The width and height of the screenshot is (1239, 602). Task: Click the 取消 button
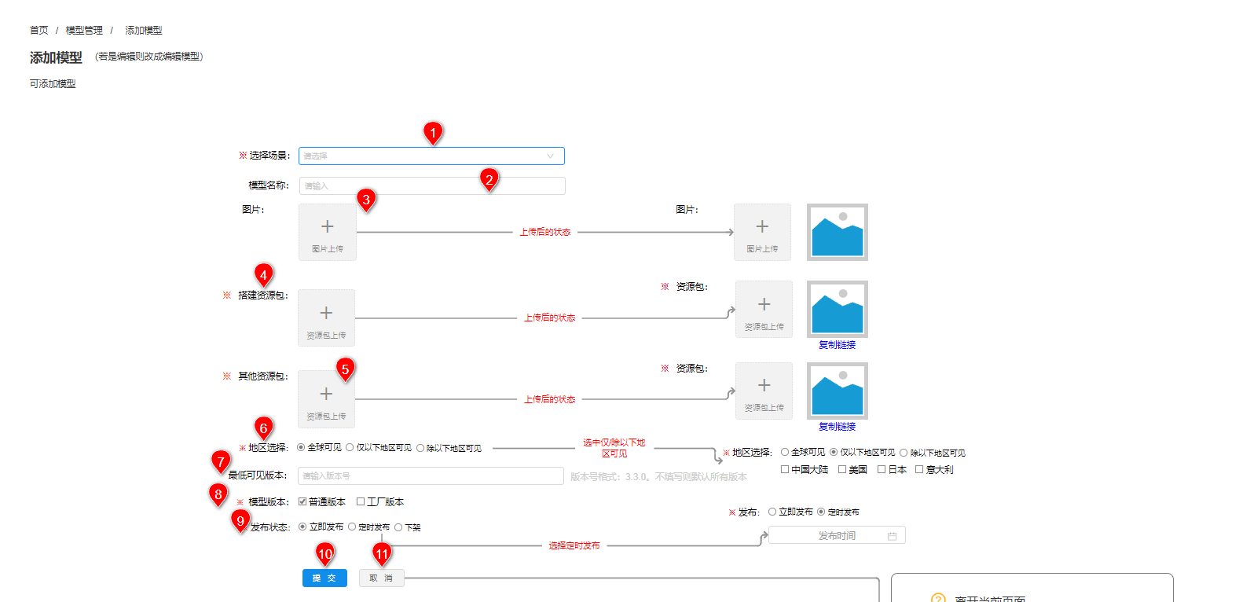[382, 578]
